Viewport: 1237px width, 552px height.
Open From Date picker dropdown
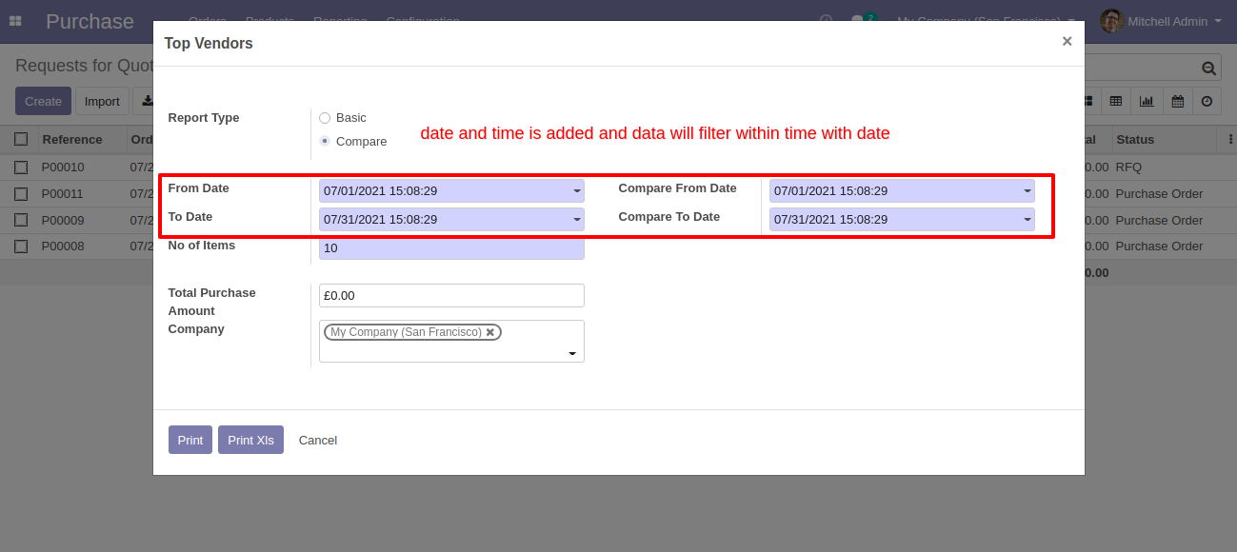pyautogui.click(x=576, y=191)
